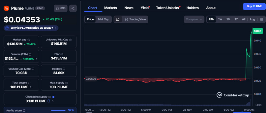Open the share icon button
This screenshot has width=266, height=113.
73,8
